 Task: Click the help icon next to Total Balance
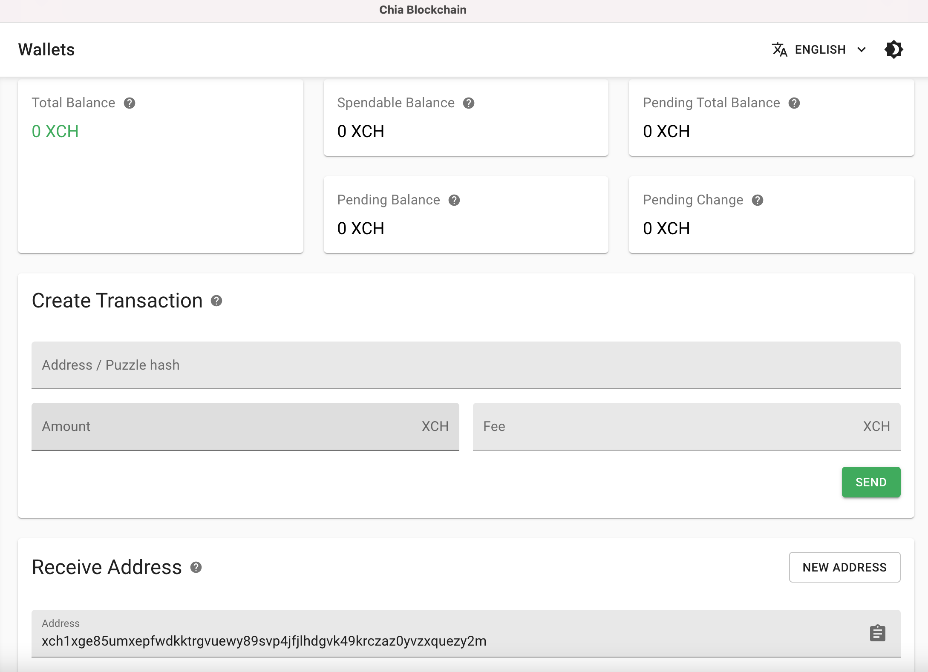(130, 103)
